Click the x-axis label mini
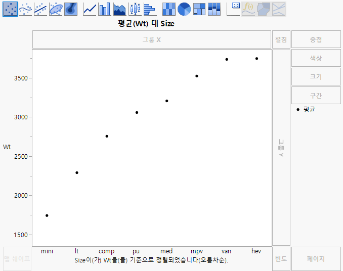Screen dimensions: 343x271 [47, 251]
